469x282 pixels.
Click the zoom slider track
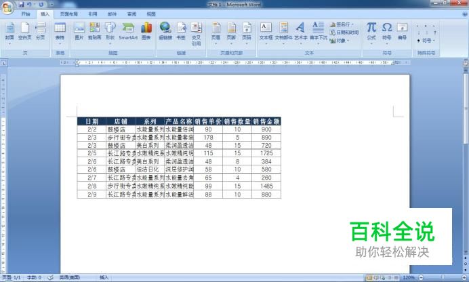point(443,278)
